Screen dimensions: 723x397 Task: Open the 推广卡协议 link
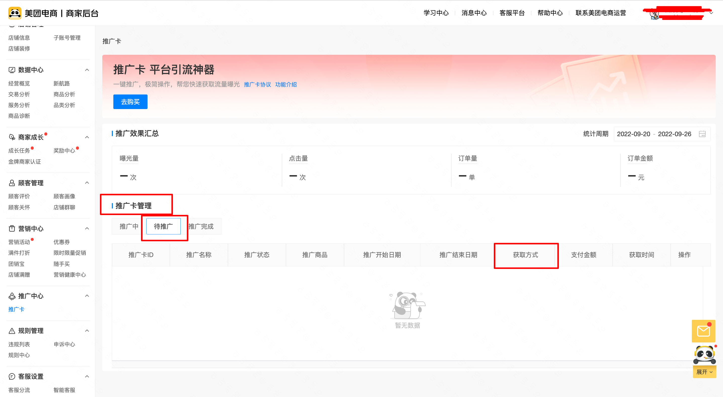point(257,84)
